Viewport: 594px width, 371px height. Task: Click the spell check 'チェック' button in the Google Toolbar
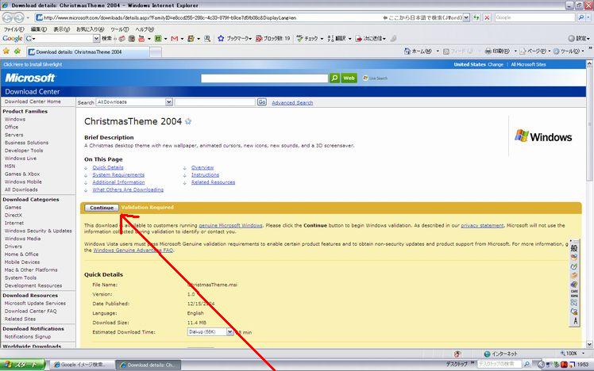[x=307, y=39]
